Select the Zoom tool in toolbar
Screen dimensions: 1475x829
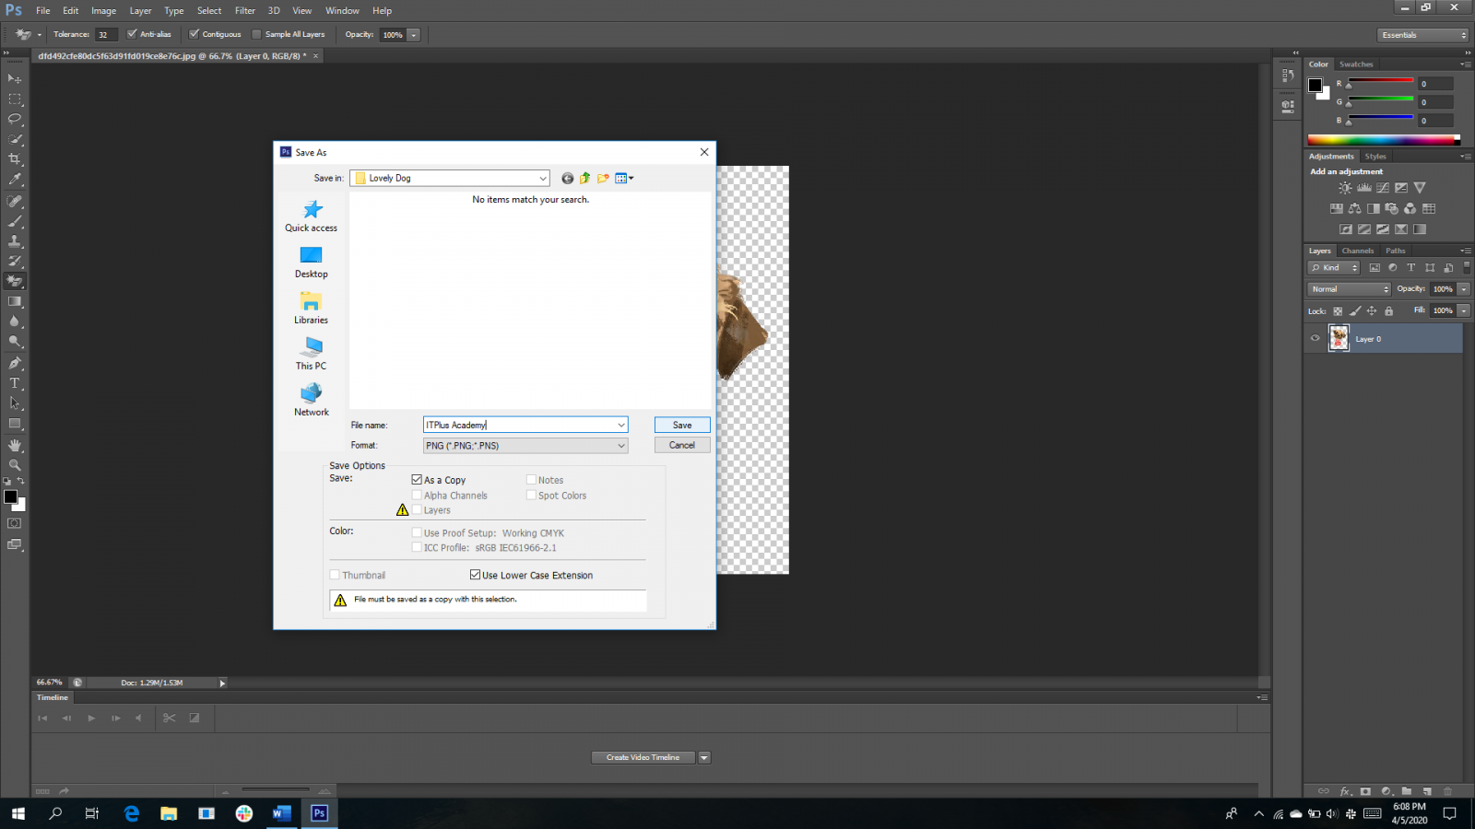tap(15, 465)
